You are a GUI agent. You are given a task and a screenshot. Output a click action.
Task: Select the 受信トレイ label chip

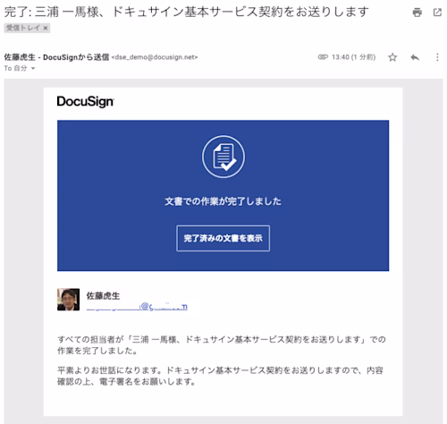click(x=27, y=28)
